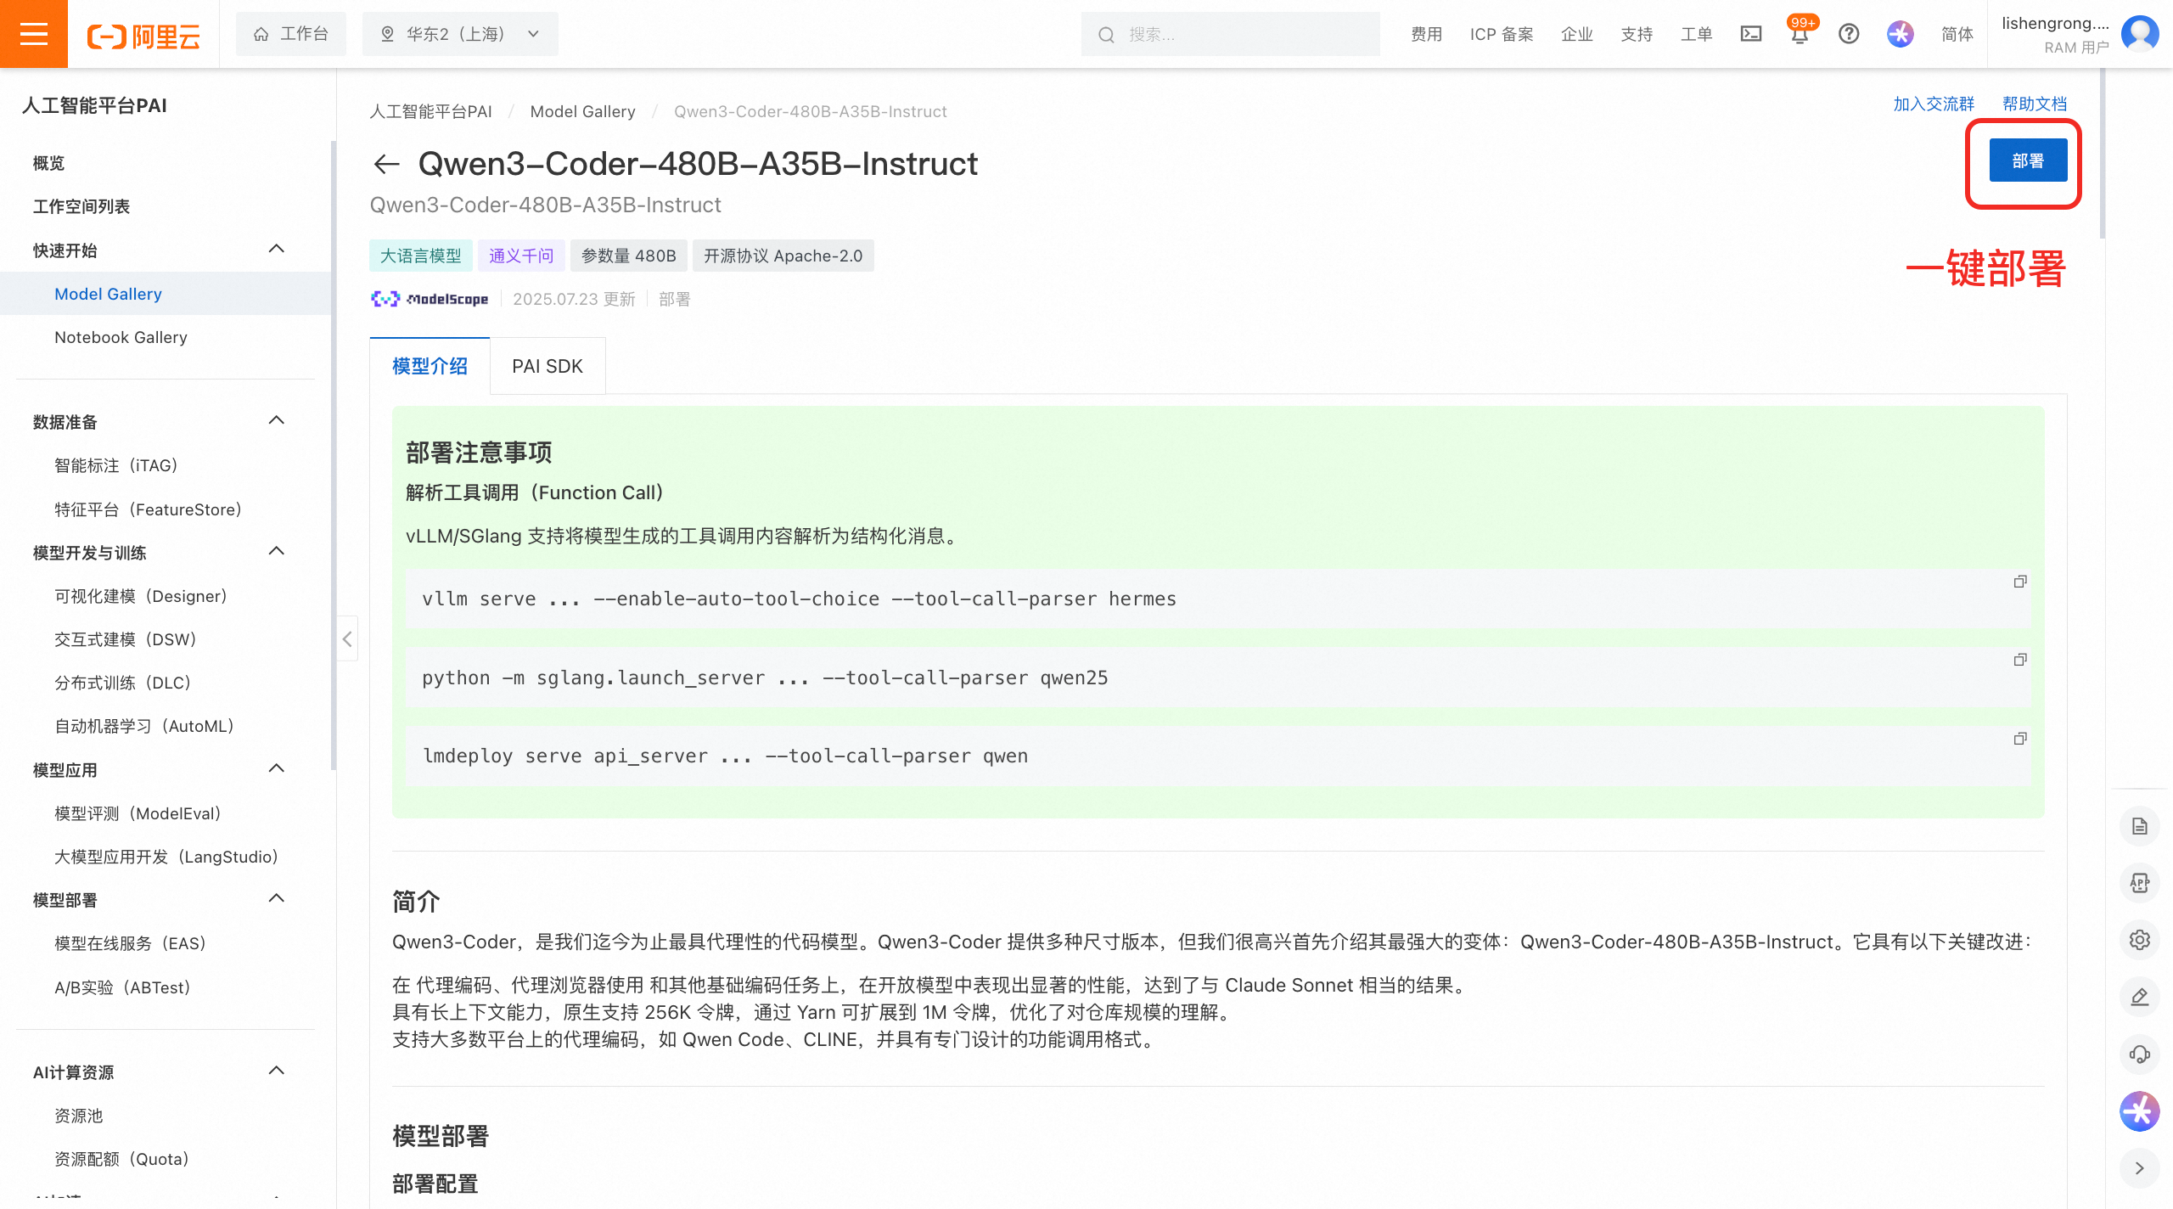Open the AI assistant star icon in top bar
Screen dimensions: 2173x1209
1900,34
